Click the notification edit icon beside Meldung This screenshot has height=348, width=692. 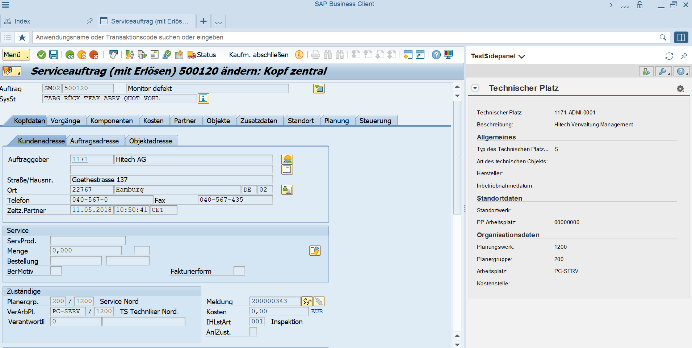(319, 301)
